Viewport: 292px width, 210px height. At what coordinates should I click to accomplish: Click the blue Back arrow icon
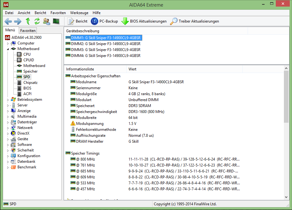coord(8,21)
